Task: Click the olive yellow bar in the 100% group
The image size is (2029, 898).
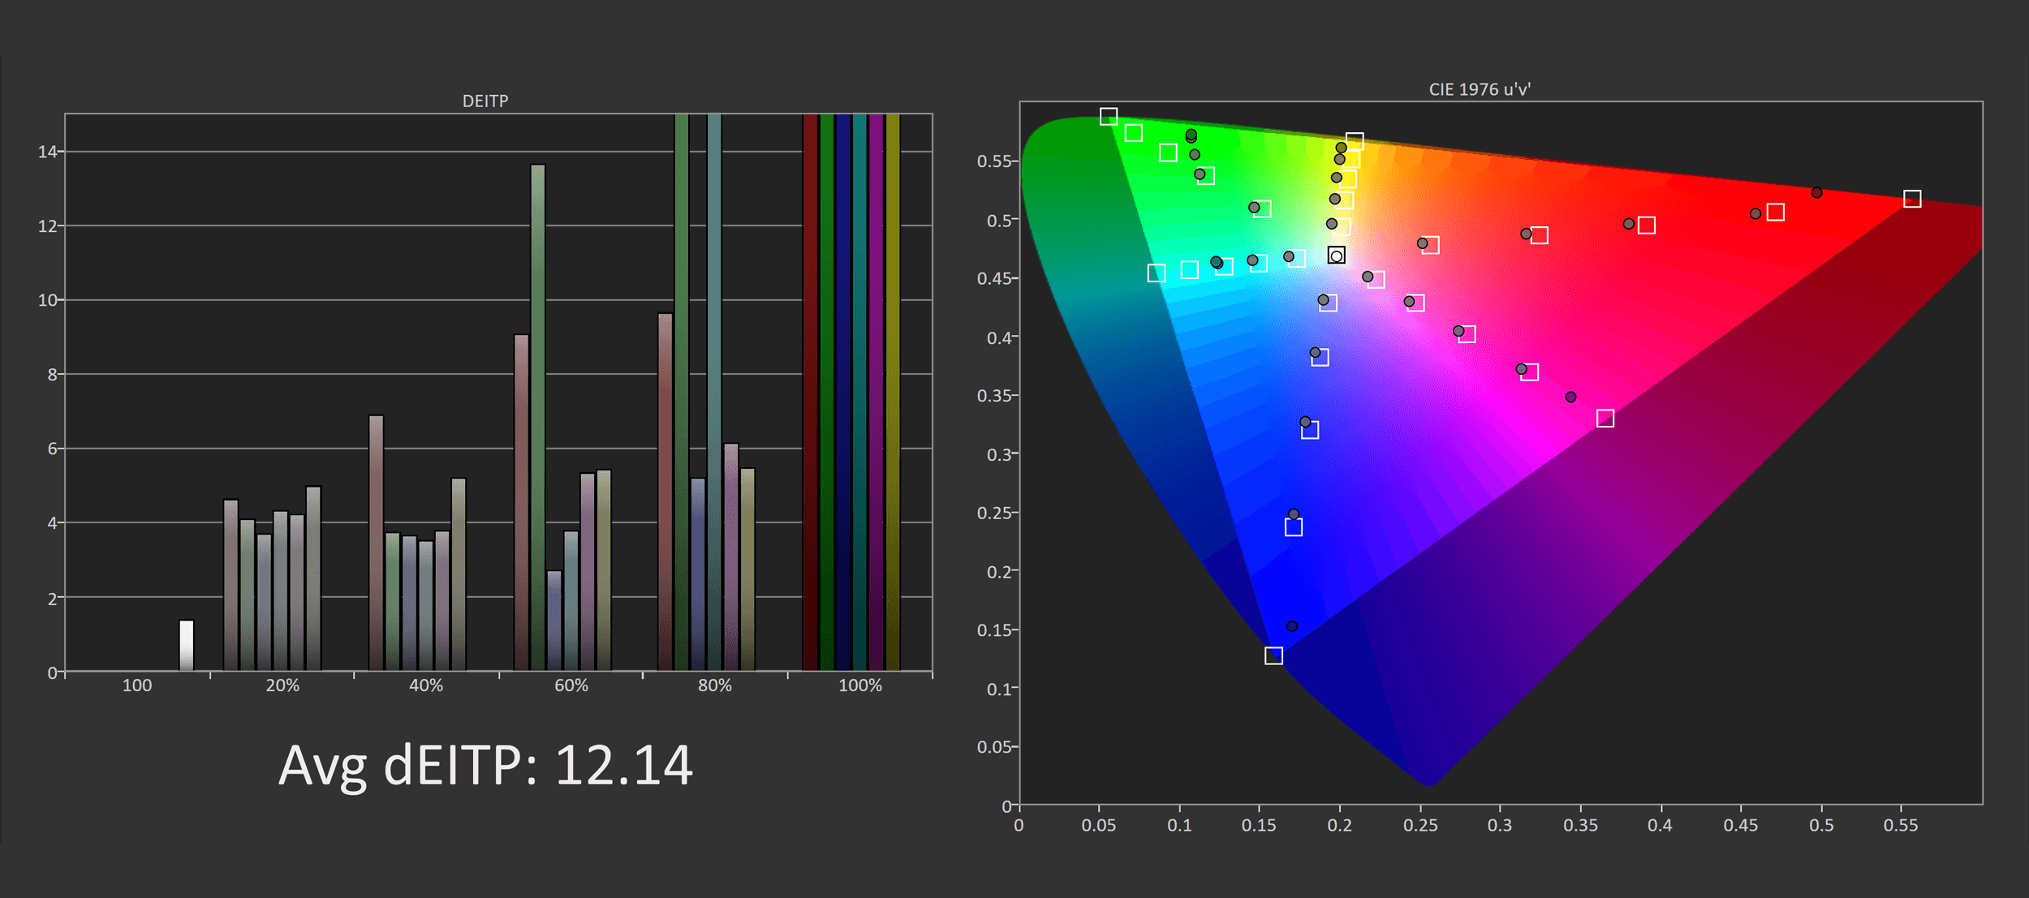Action: pos(893,392)
